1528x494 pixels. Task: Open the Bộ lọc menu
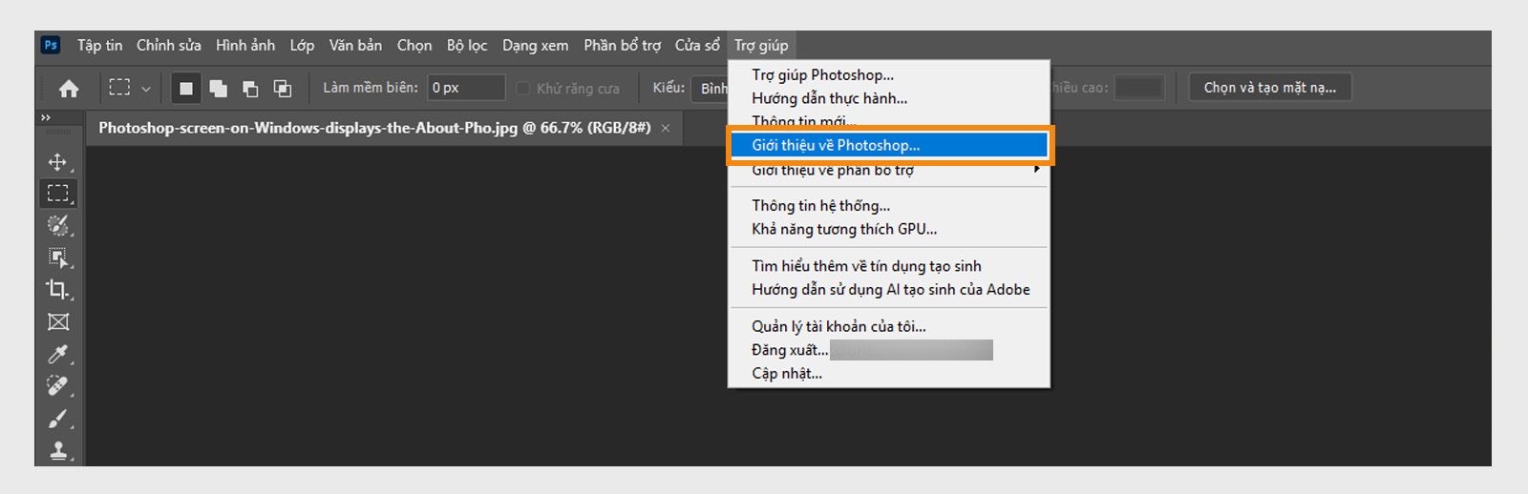(467, 45)
